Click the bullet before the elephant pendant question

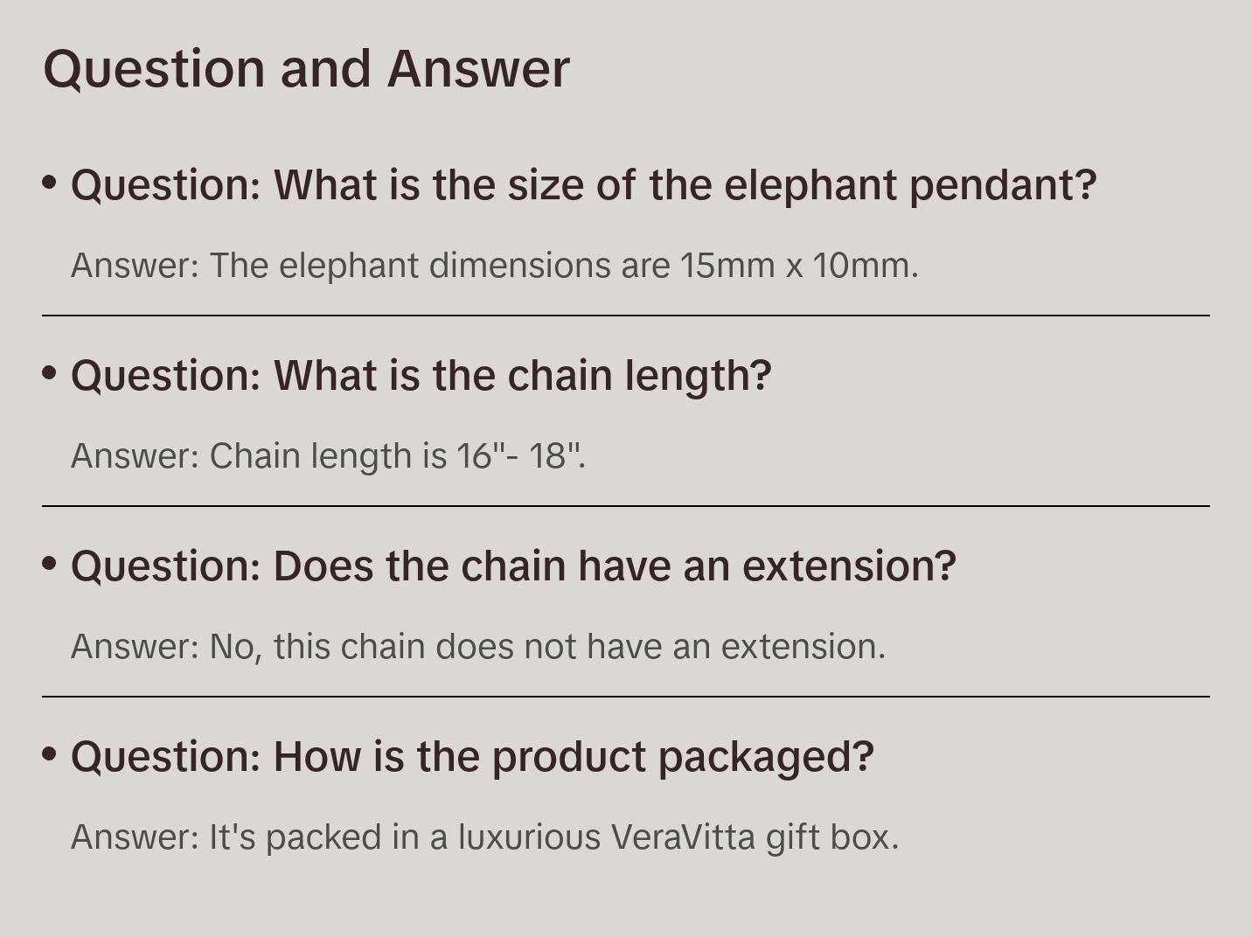point(50,183)
